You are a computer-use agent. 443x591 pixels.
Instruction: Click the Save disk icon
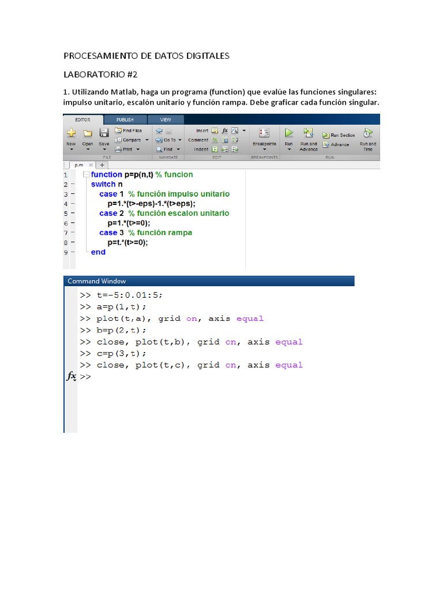[x=104, y=133]
